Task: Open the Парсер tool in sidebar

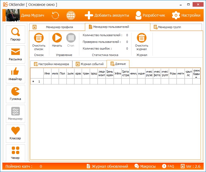Action: [x=15, y=35]
